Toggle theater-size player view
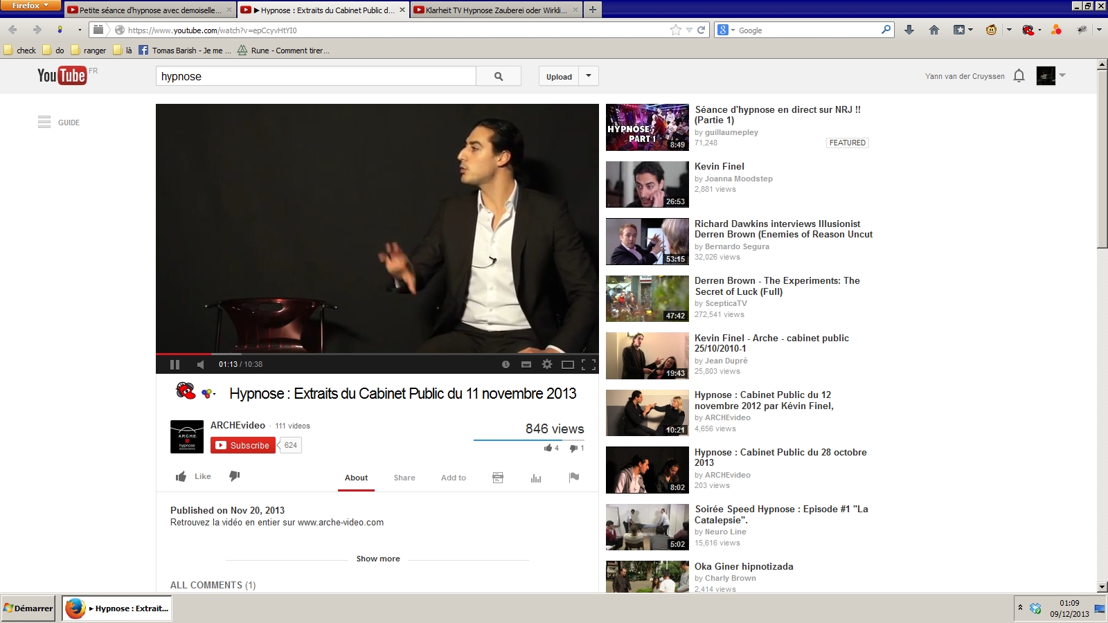The height and width of the screenshot is (623, 1108). click(x=568, y=365)
